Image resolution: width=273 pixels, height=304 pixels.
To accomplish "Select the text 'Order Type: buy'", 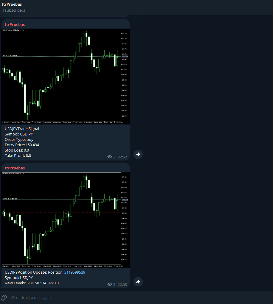I will coord(19,139).
